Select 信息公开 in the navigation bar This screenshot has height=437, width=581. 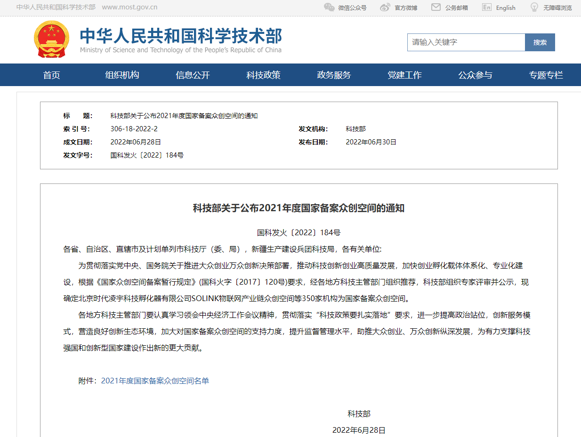[x=193, y=75]
